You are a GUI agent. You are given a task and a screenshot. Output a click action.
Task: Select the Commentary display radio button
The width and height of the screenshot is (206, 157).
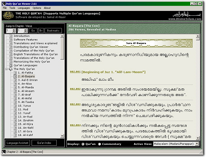(x=100, y=144)
